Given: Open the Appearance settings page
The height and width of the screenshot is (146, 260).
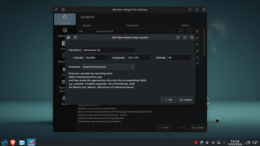Looking at the screenshot, I should tap(62, 32).
